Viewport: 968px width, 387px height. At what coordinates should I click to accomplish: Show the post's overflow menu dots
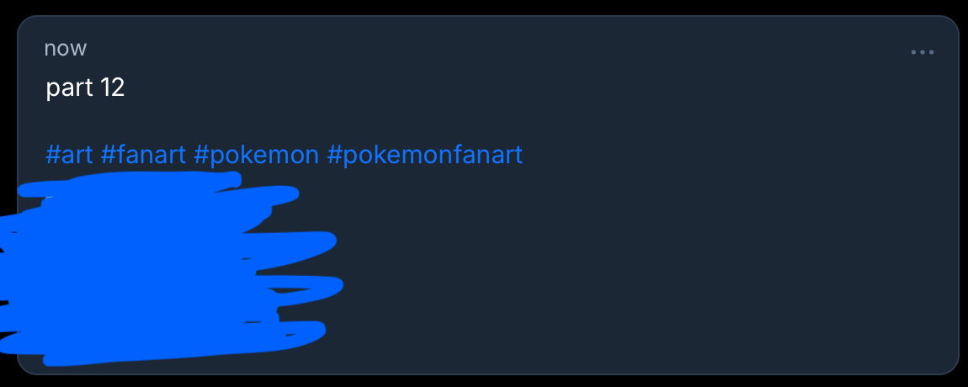click(923, 52)
